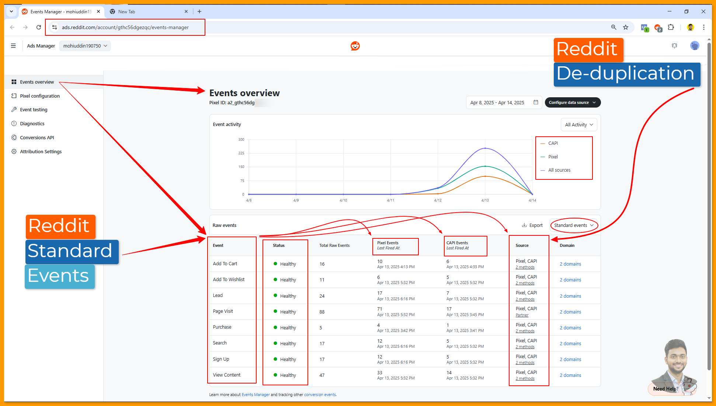Image resolution: width=716 pixels, height=406 pixels.
Task: Click the Configure data source button
Action: [x=572, y=103]
